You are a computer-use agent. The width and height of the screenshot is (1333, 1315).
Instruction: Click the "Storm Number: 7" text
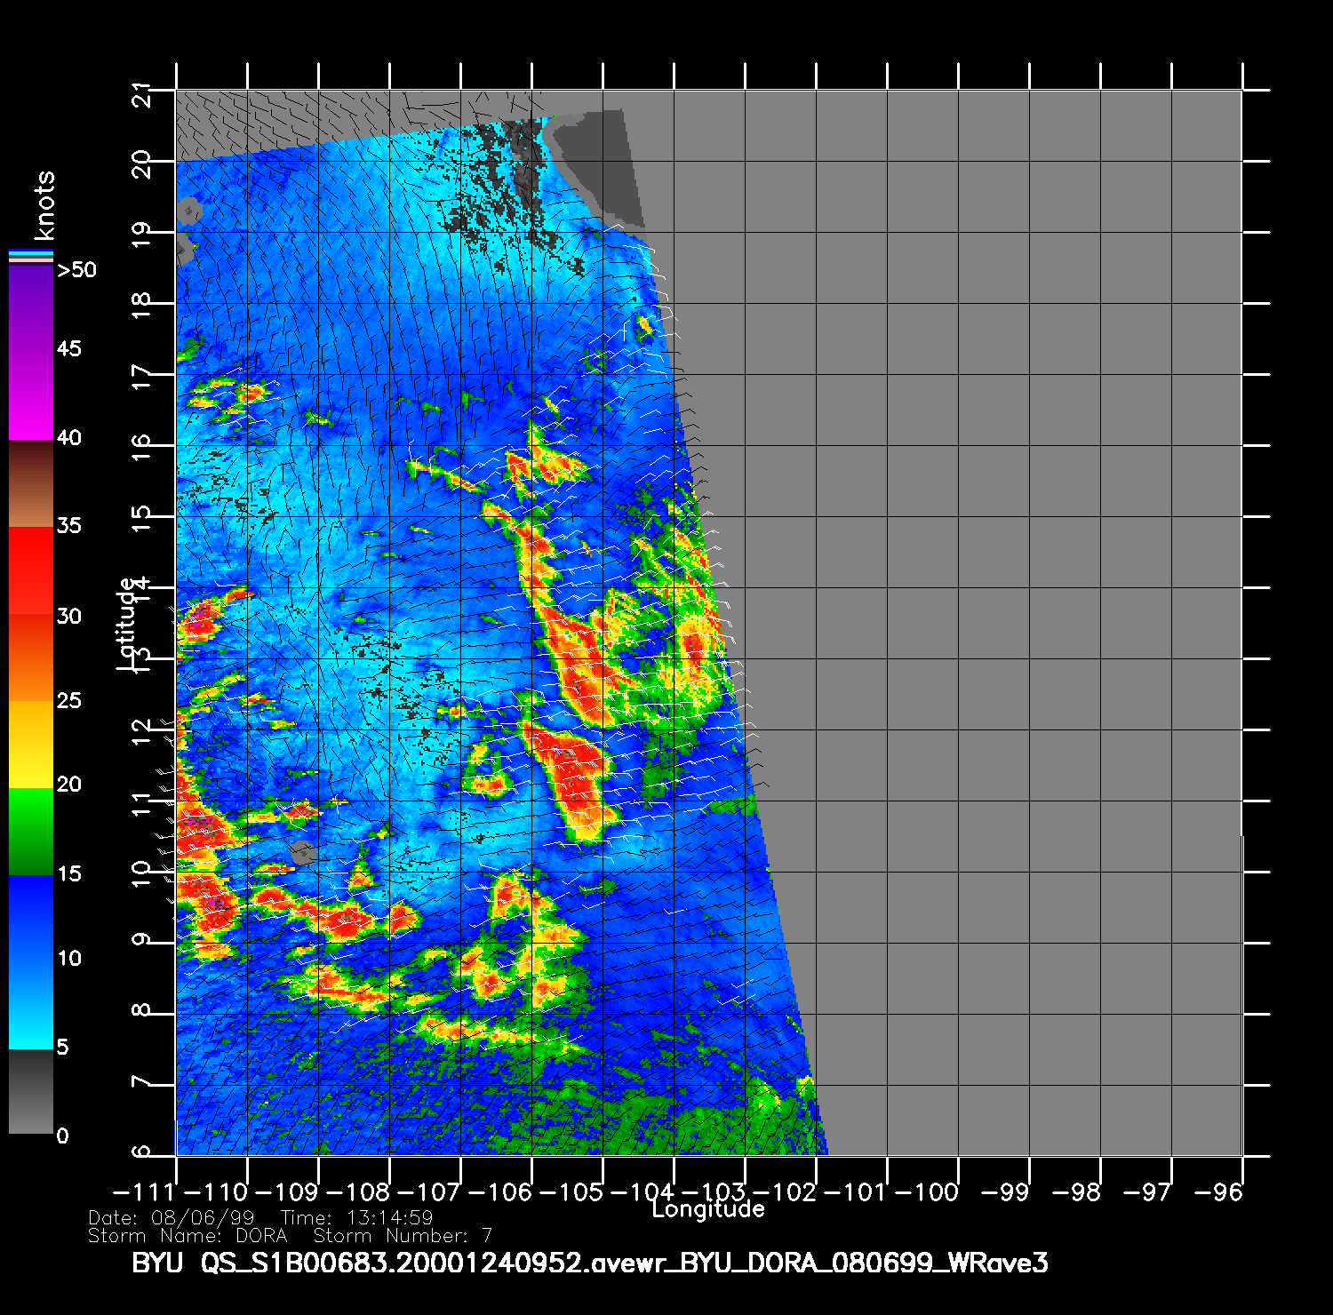tap(403, 1236)
